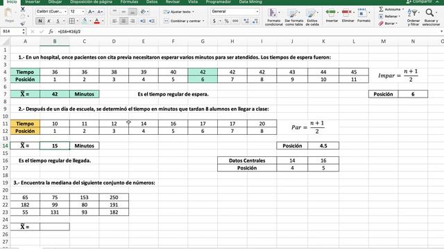Apply fill color bucket
The width and height of the screenshot is (444, 249).
(85, 21)
